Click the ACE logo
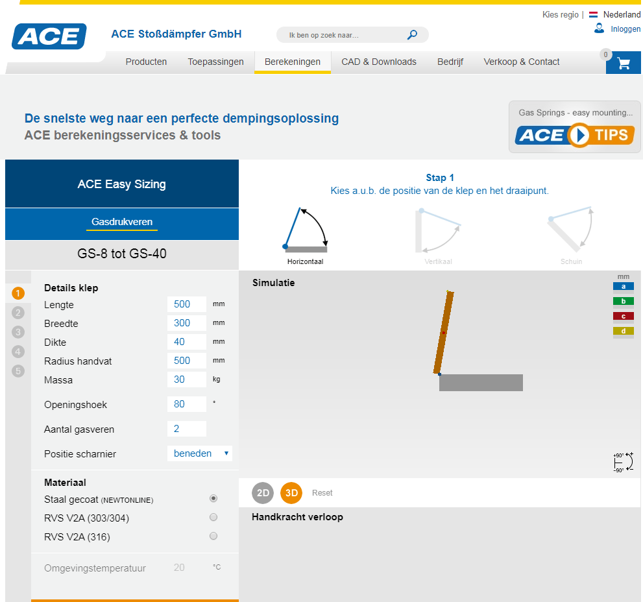Viewport: 643px width, 602px height. pyautogui.click(x=49, y=36)
